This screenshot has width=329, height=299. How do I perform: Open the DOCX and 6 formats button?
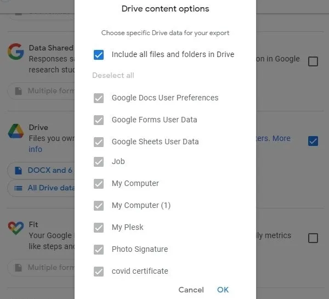(x=41, y=170)
